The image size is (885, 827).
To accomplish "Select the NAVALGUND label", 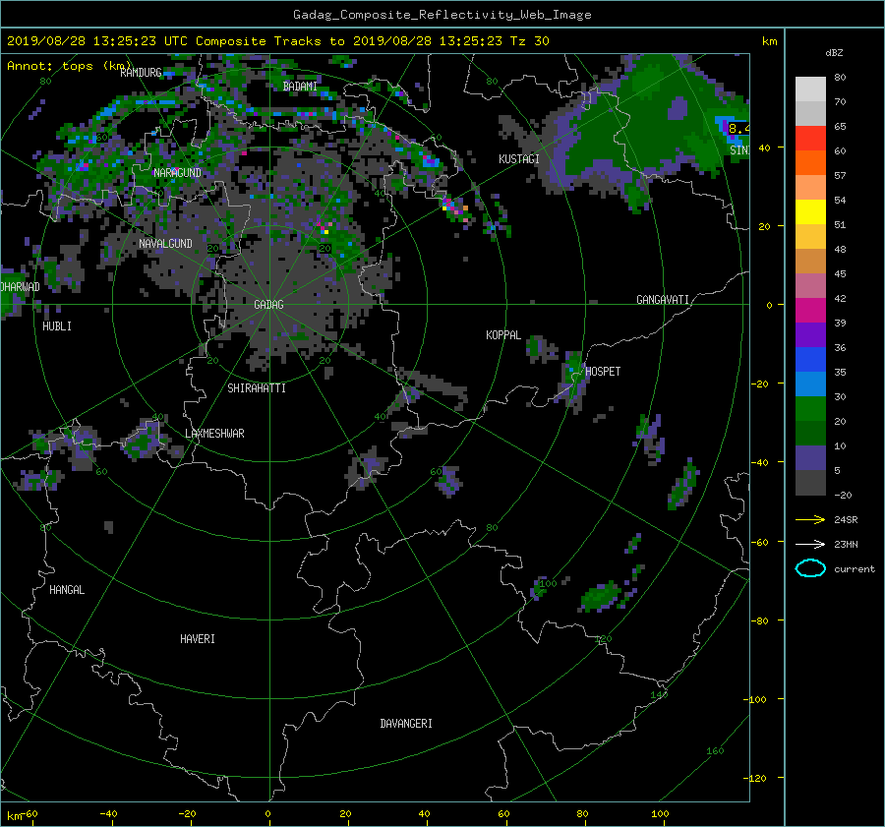I will click(x=165, y=244).
